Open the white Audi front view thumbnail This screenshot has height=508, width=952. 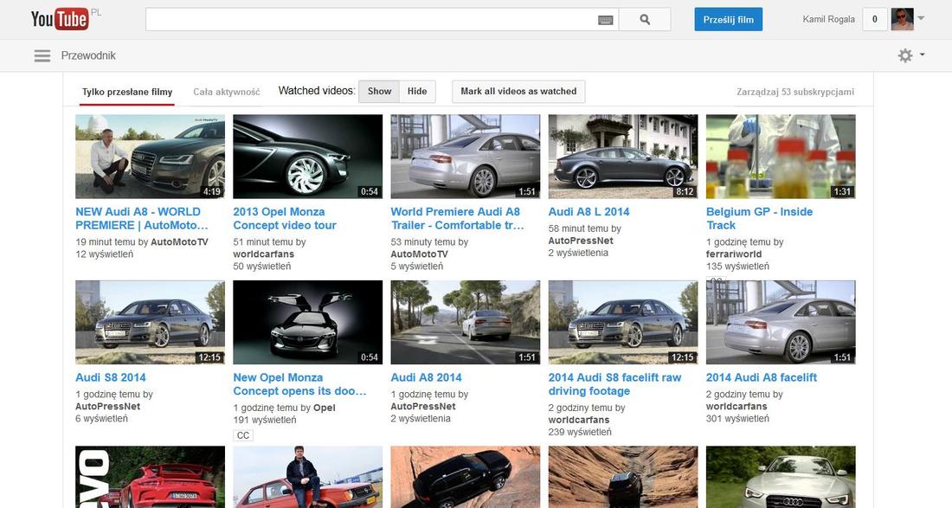[781, 477]
